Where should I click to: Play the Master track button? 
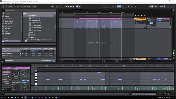[136, 59]
